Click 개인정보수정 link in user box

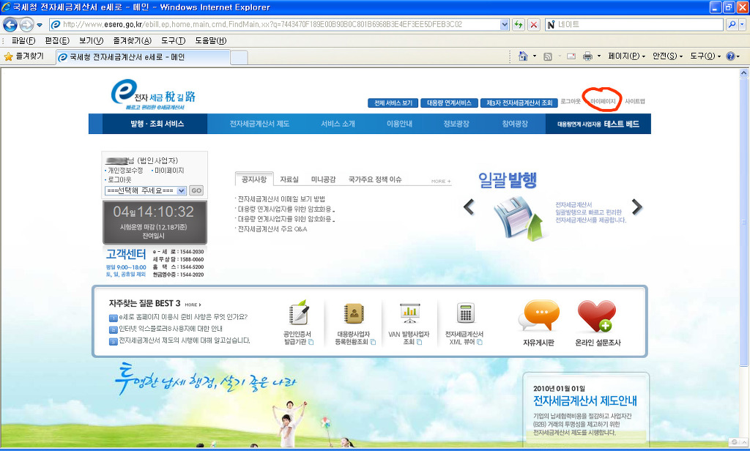coord(125,171)
